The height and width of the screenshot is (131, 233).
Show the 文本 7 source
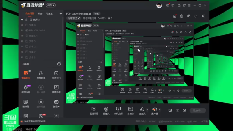pyautogui.click(x=22, y=52)
